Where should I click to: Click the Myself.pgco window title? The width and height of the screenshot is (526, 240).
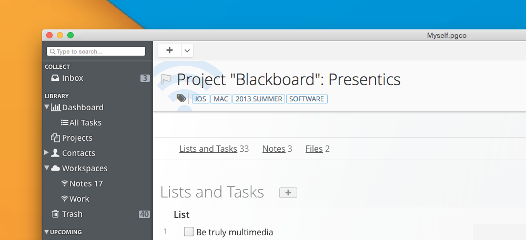(x=447, y=36)
